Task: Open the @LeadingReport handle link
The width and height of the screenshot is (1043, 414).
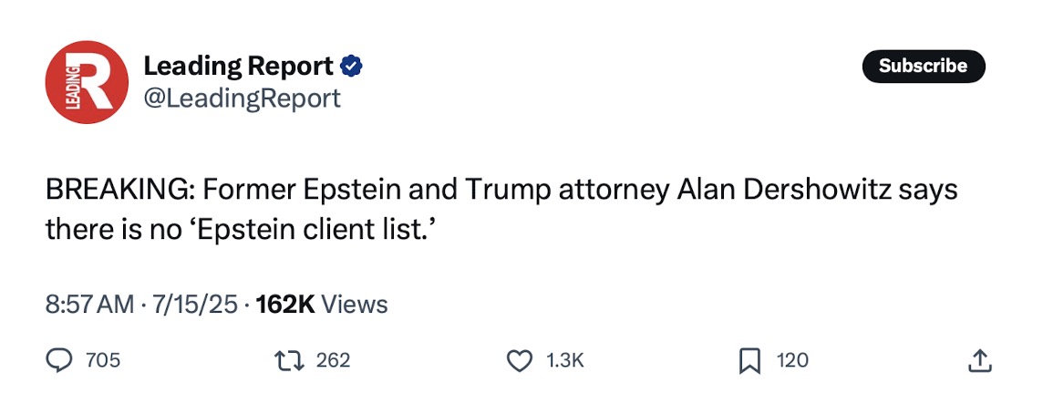Action: pyautogui.click(x=243, y=98)
